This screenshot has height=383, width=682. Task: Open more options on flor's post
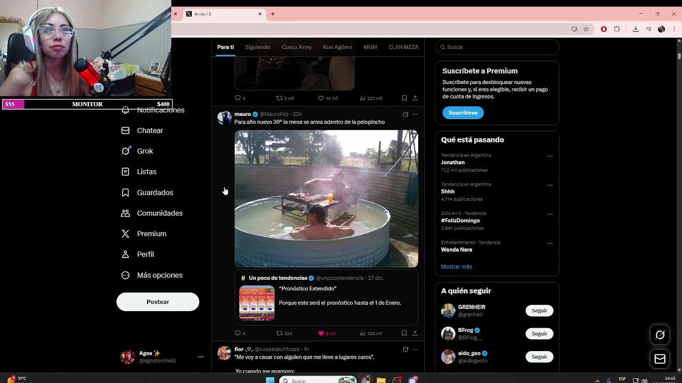tap(415, 349)
